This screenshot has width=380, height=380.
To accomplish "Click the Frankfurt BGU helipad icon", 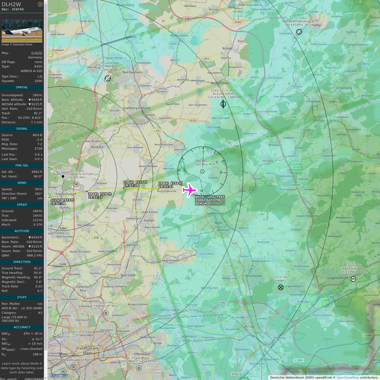I will [x=106, y=313].
